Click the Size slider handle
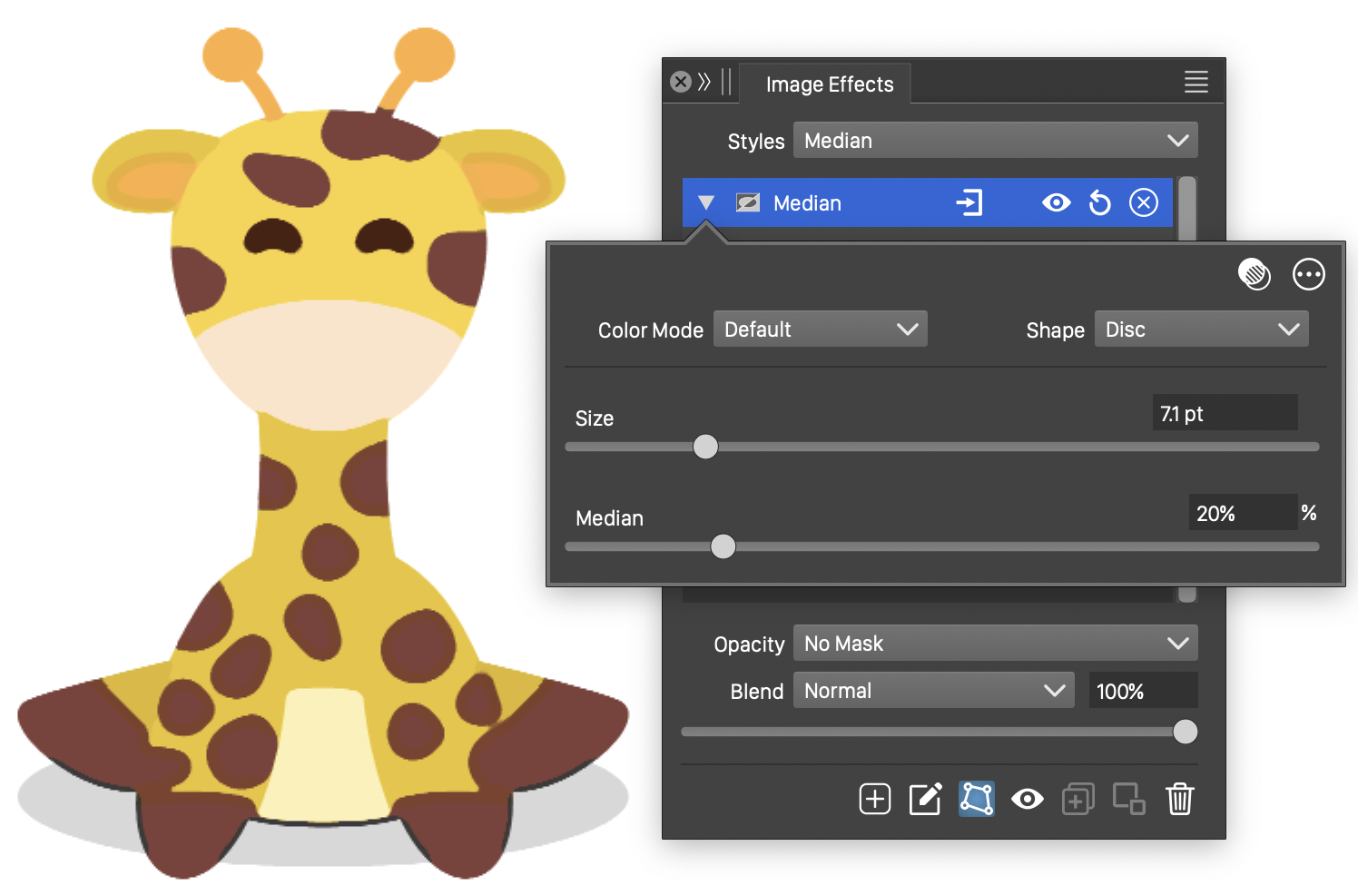Screen dimensions: 1358x895 click(x=705, y=447)
